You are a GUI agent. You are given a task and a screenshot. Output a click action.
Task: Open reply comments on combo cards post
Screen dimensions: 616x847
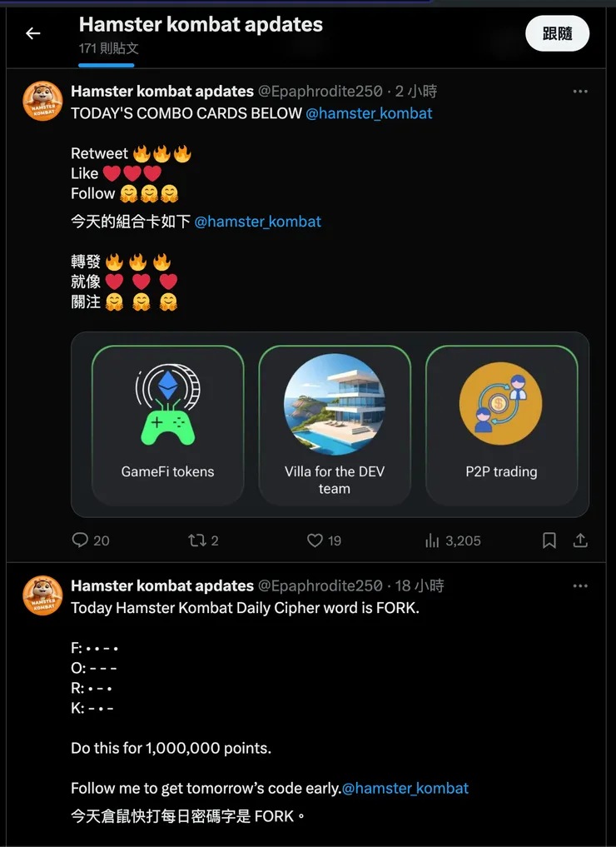point(81,541)
